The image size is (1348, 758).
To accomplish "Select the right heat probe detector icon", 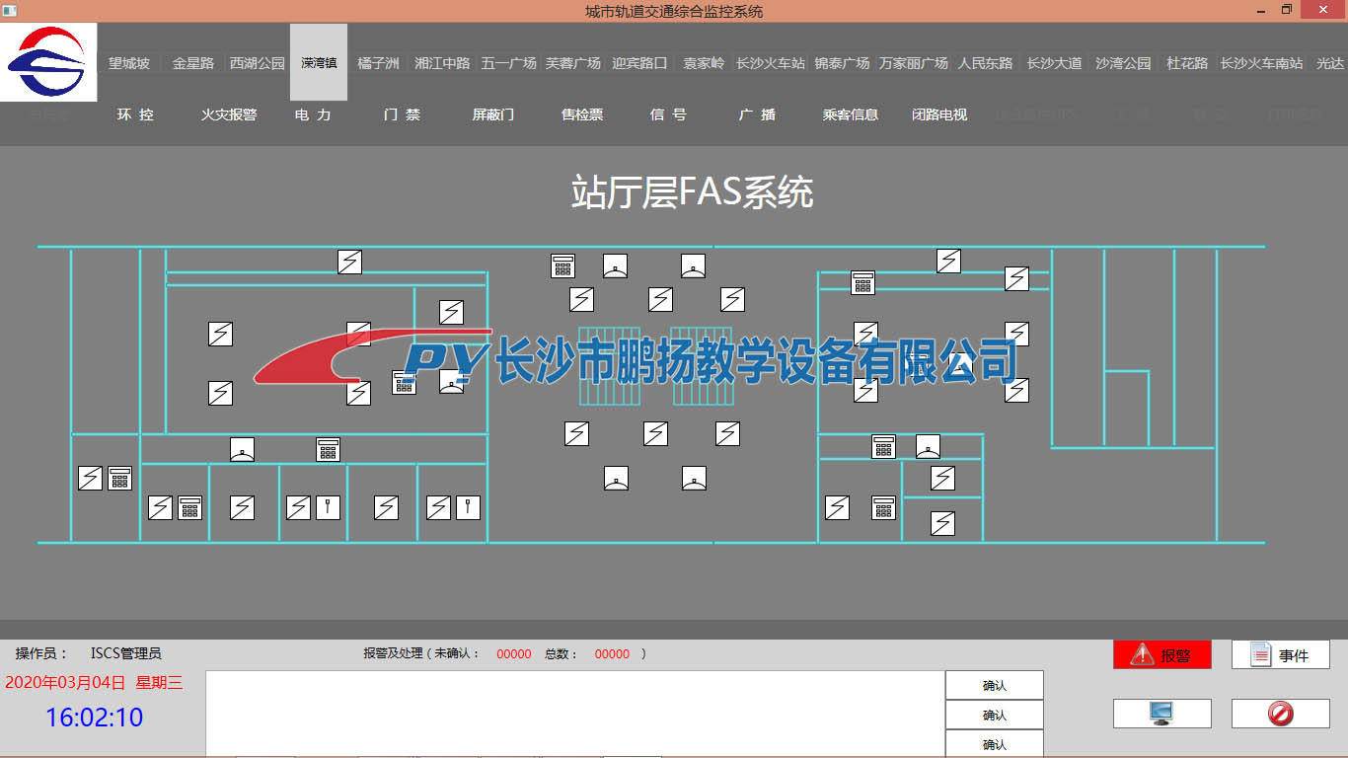I will tap(468, 507).
